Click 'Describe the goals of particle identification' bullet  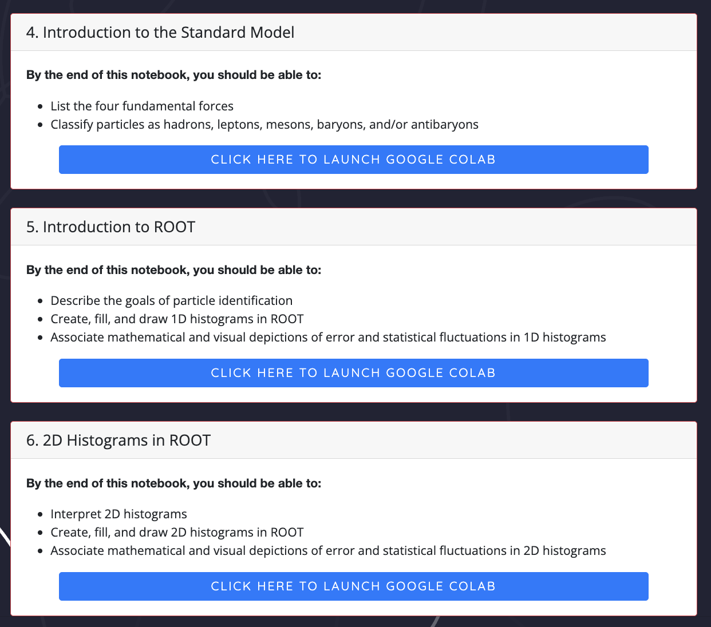click(171, 301)
